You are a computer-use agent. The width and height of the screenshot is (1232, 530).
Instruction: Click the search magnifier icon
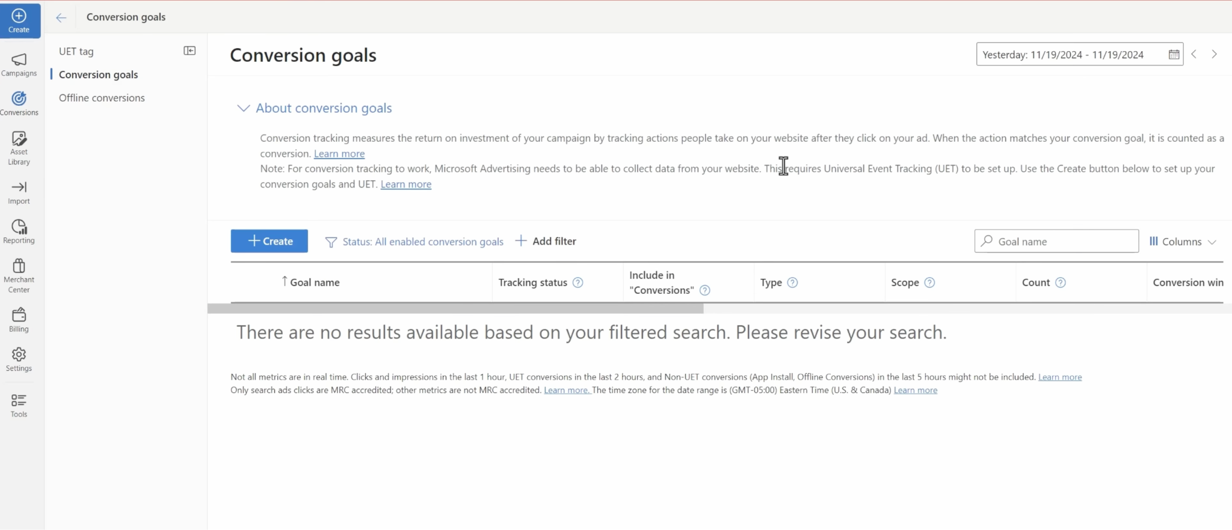click(987, 241)
